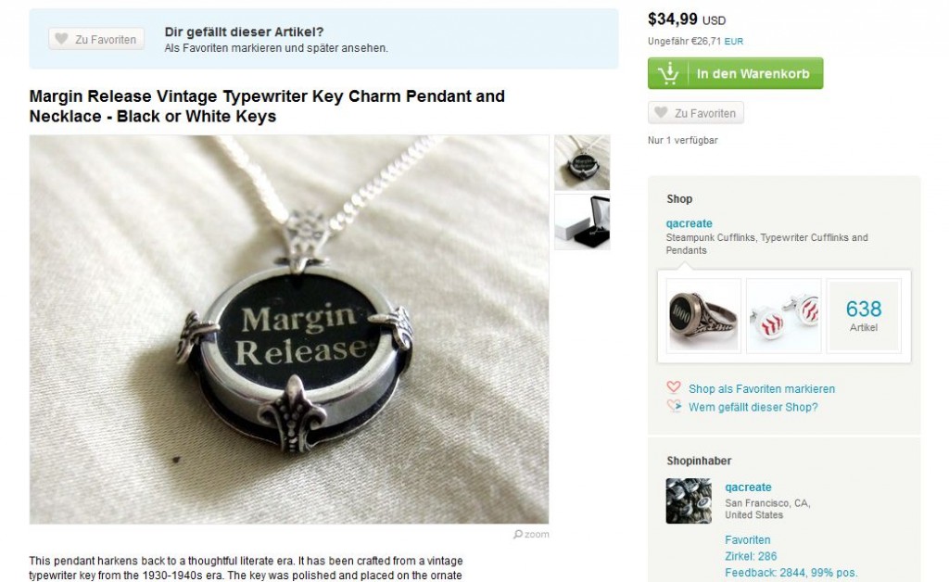Open the Zirkel: 286 link
949x582 pixels.
click(x=751, y=556)
